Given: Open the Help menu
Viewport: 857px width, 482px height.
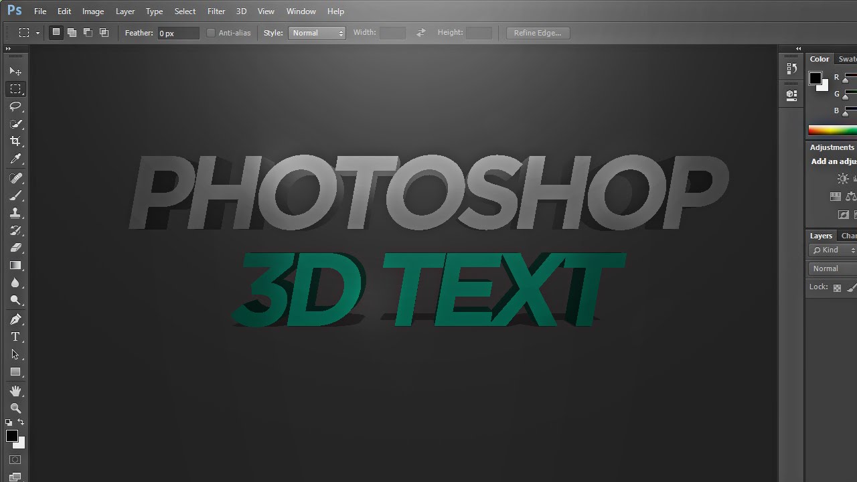Looking at the screenshot, I should coord(335,11).
